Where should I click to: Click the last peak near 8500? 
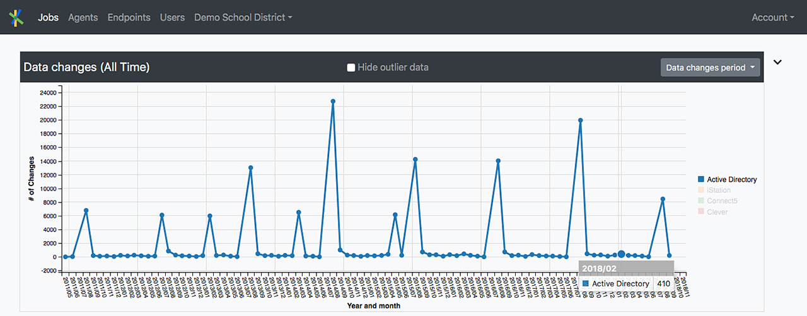(663, 199)
